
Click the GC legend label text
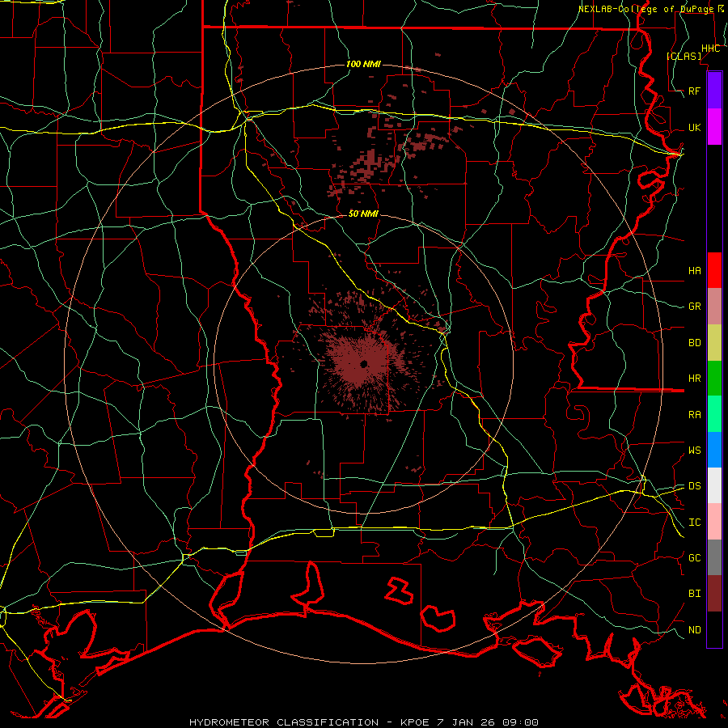click(694, 558)
